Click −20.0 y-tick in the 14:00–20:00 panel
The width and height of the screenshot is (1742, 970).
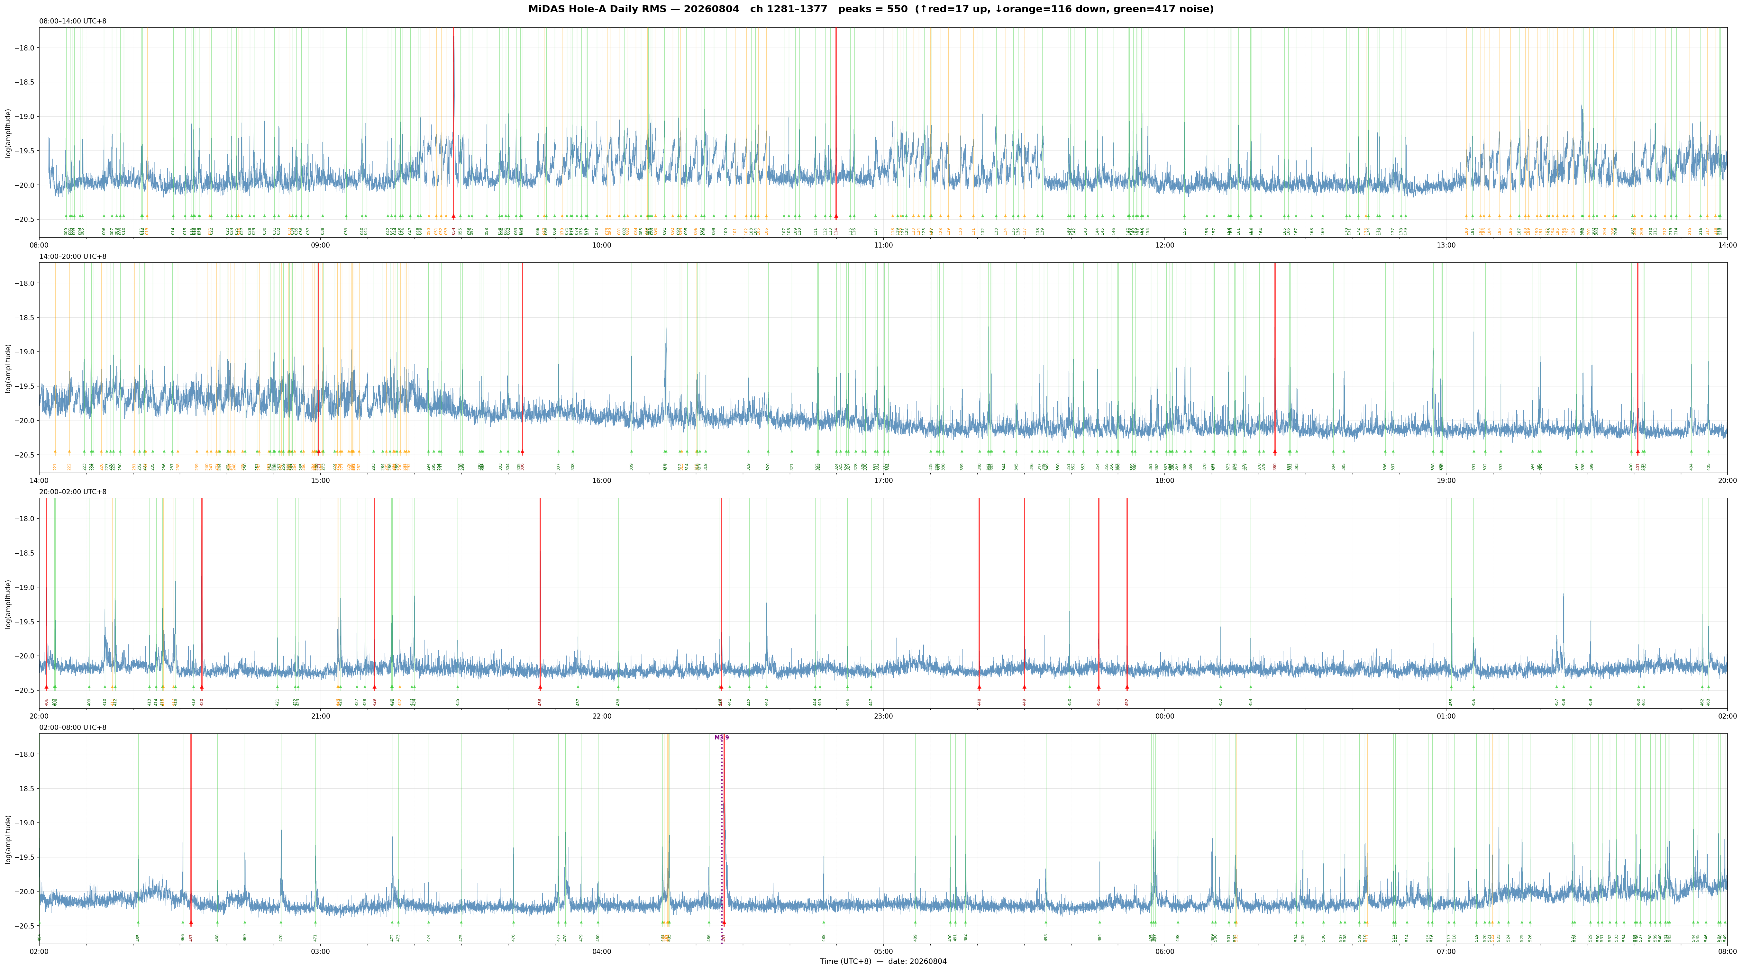[x=24, y=421]
